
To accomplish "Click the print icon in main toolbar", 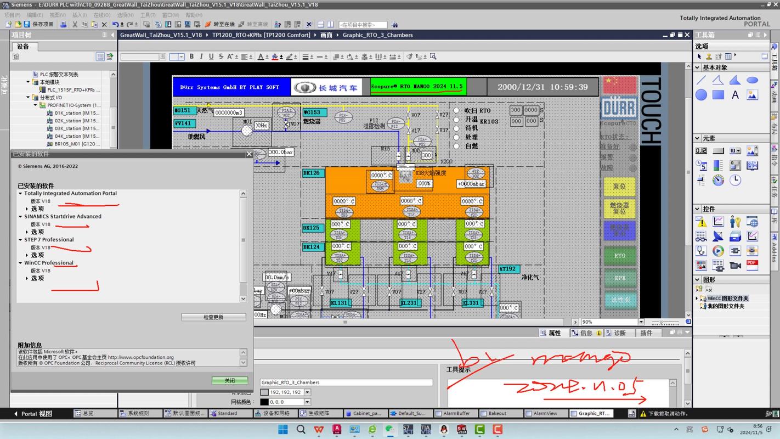I will pos(63,25).
